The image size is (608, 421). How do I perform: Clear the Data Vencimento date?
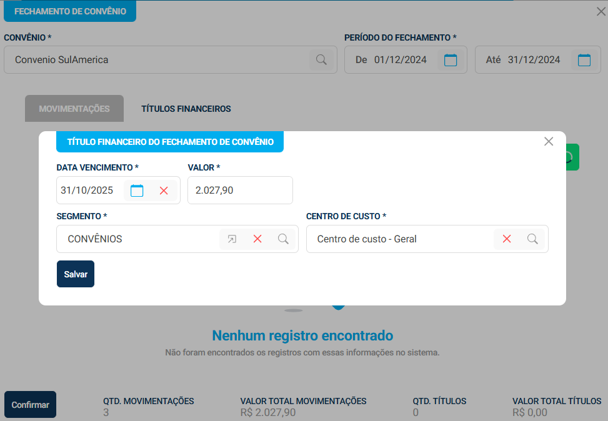(x=164, y=191)
